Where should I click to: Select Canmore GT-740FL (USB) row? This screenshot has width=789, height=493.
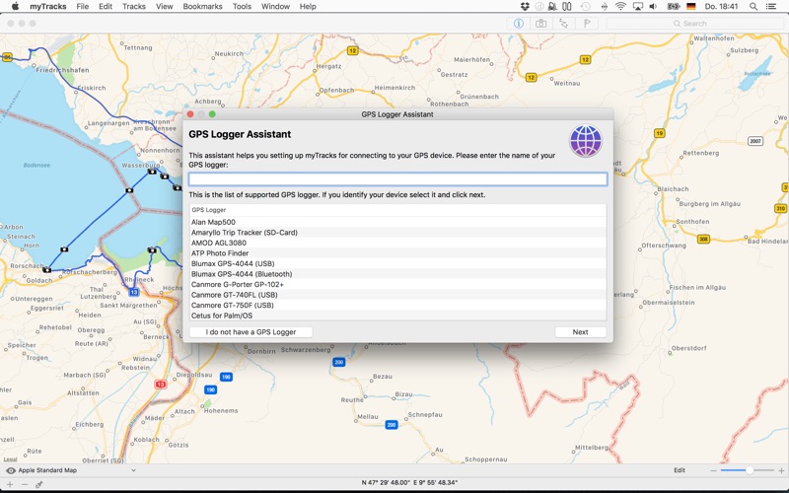(x=397, y=295)
